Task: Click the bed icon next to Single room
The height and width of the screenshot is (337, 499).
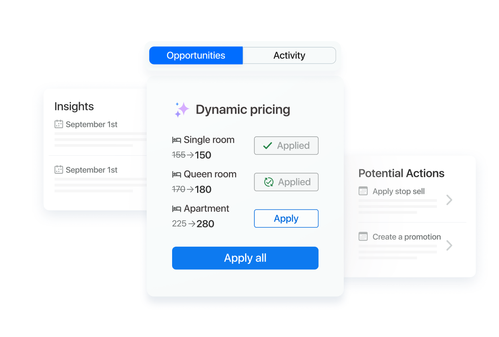Action: [177, 140]
